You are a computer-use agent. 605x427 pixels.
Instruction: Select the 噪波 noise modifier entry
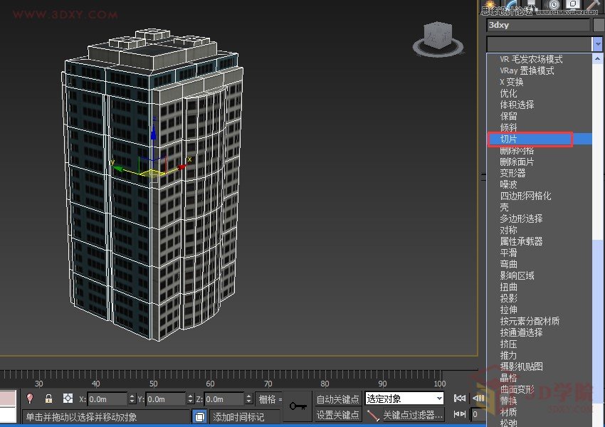507,184
